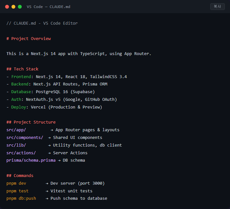The height and width of the screenshot is (209, 230).
Task: Click 'App Router pages & layouts' description
Action: pyautogui.click(x=88, y=130)
